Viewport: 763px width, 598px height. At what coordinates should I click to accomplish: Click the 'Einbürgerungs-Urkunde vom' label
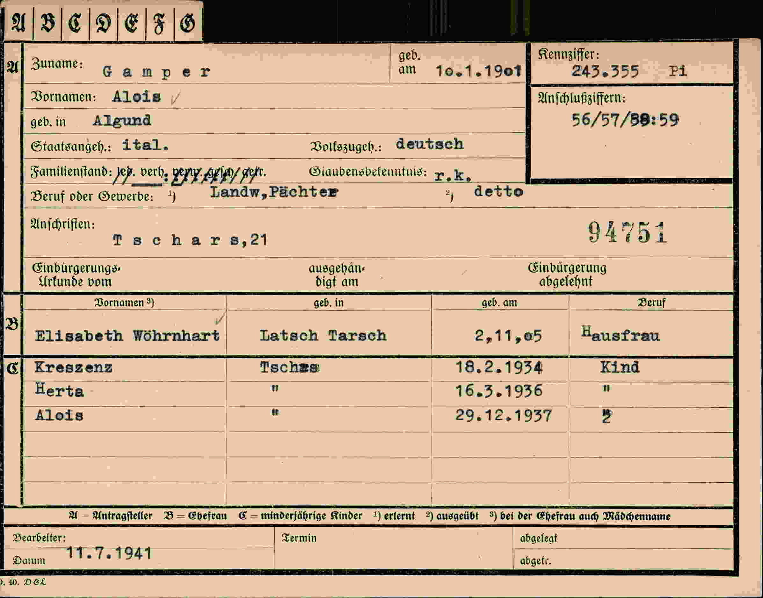76,275
